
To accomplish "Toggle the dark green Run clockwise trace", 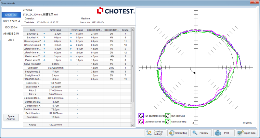I will point(168,116).
